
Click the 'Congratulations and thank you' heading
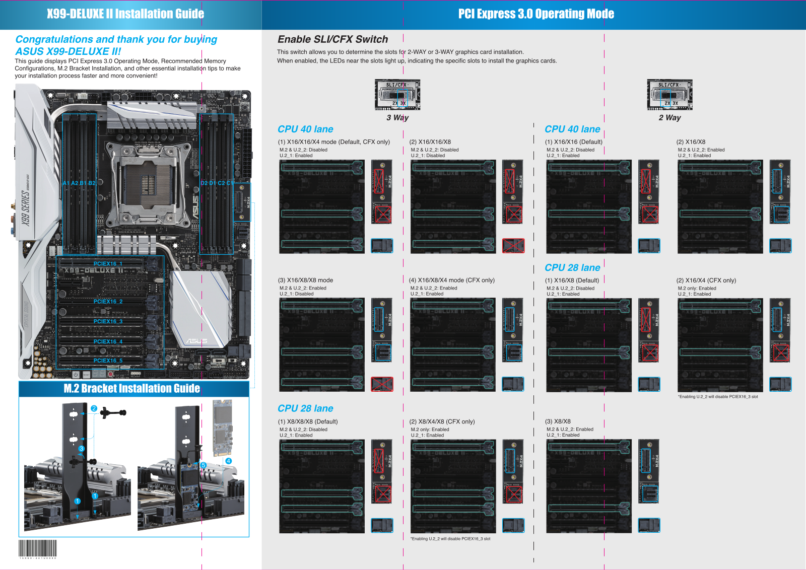116,45
